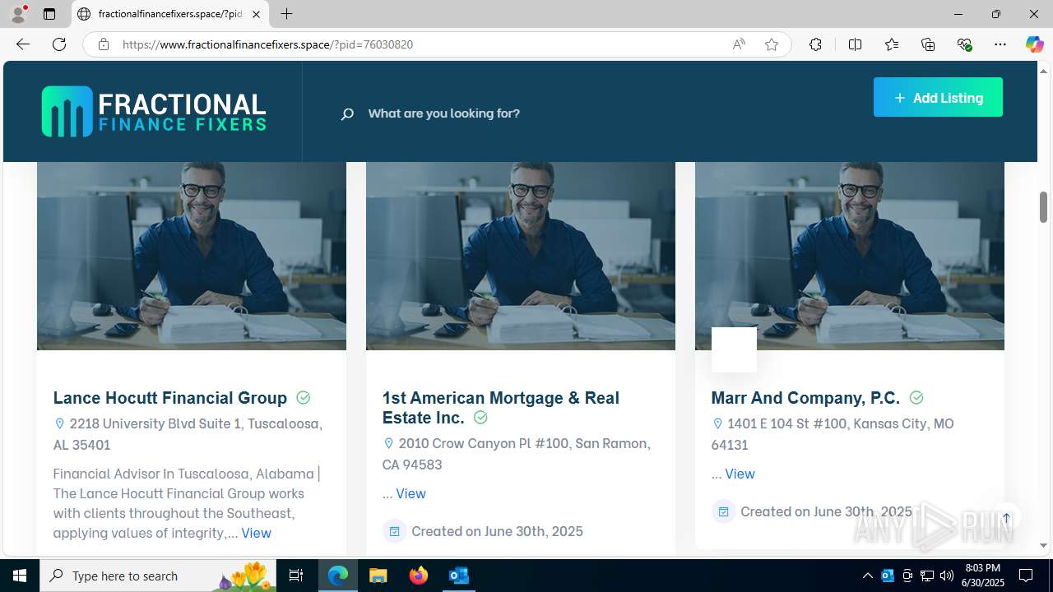Viewport: 1053px width, 592px height.
Task: Open the Favorites list
Action: pos(892,44)
